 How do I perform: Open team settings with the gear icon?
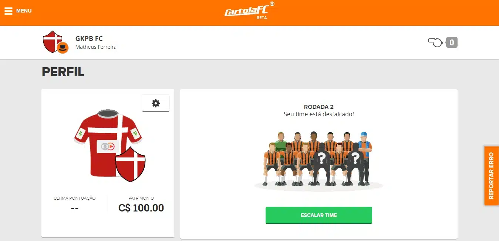coord(156,103)
